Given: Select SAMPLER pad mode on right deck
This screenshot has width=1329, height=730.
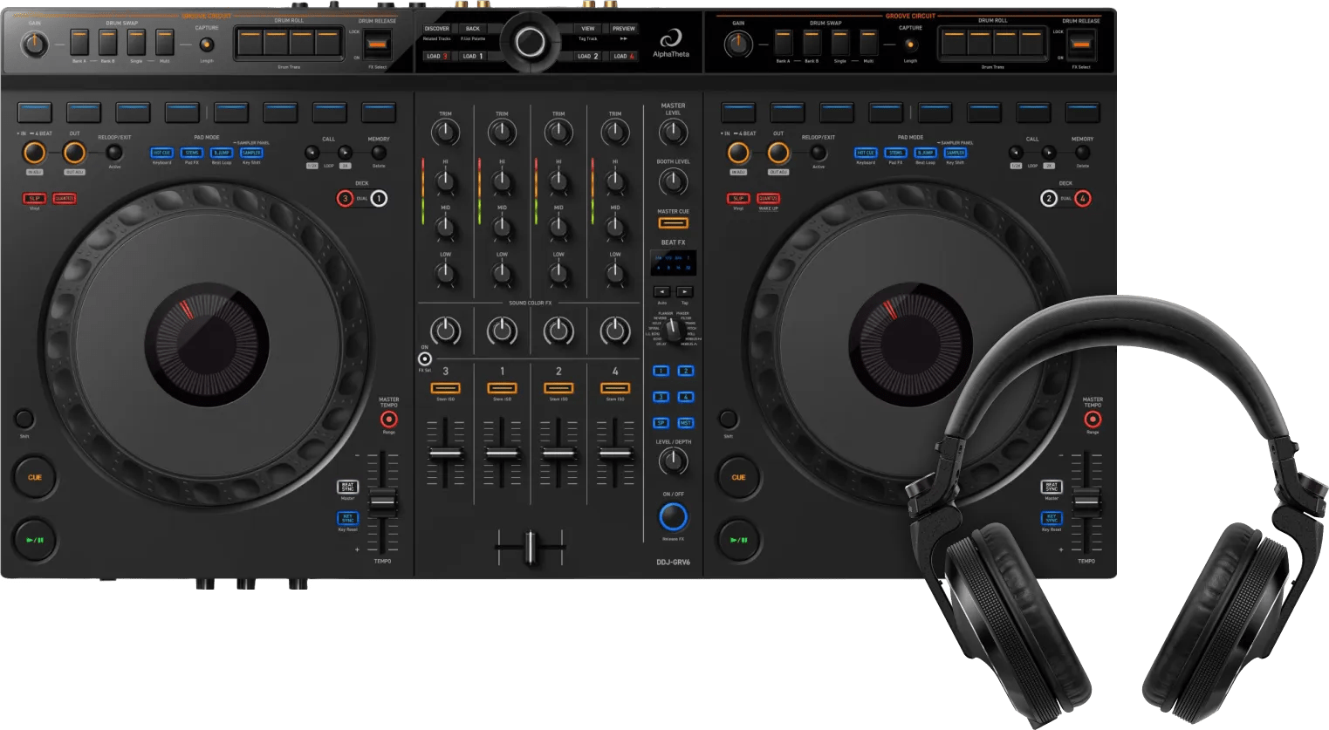Looking at the screenshot, I should (955, 153).
